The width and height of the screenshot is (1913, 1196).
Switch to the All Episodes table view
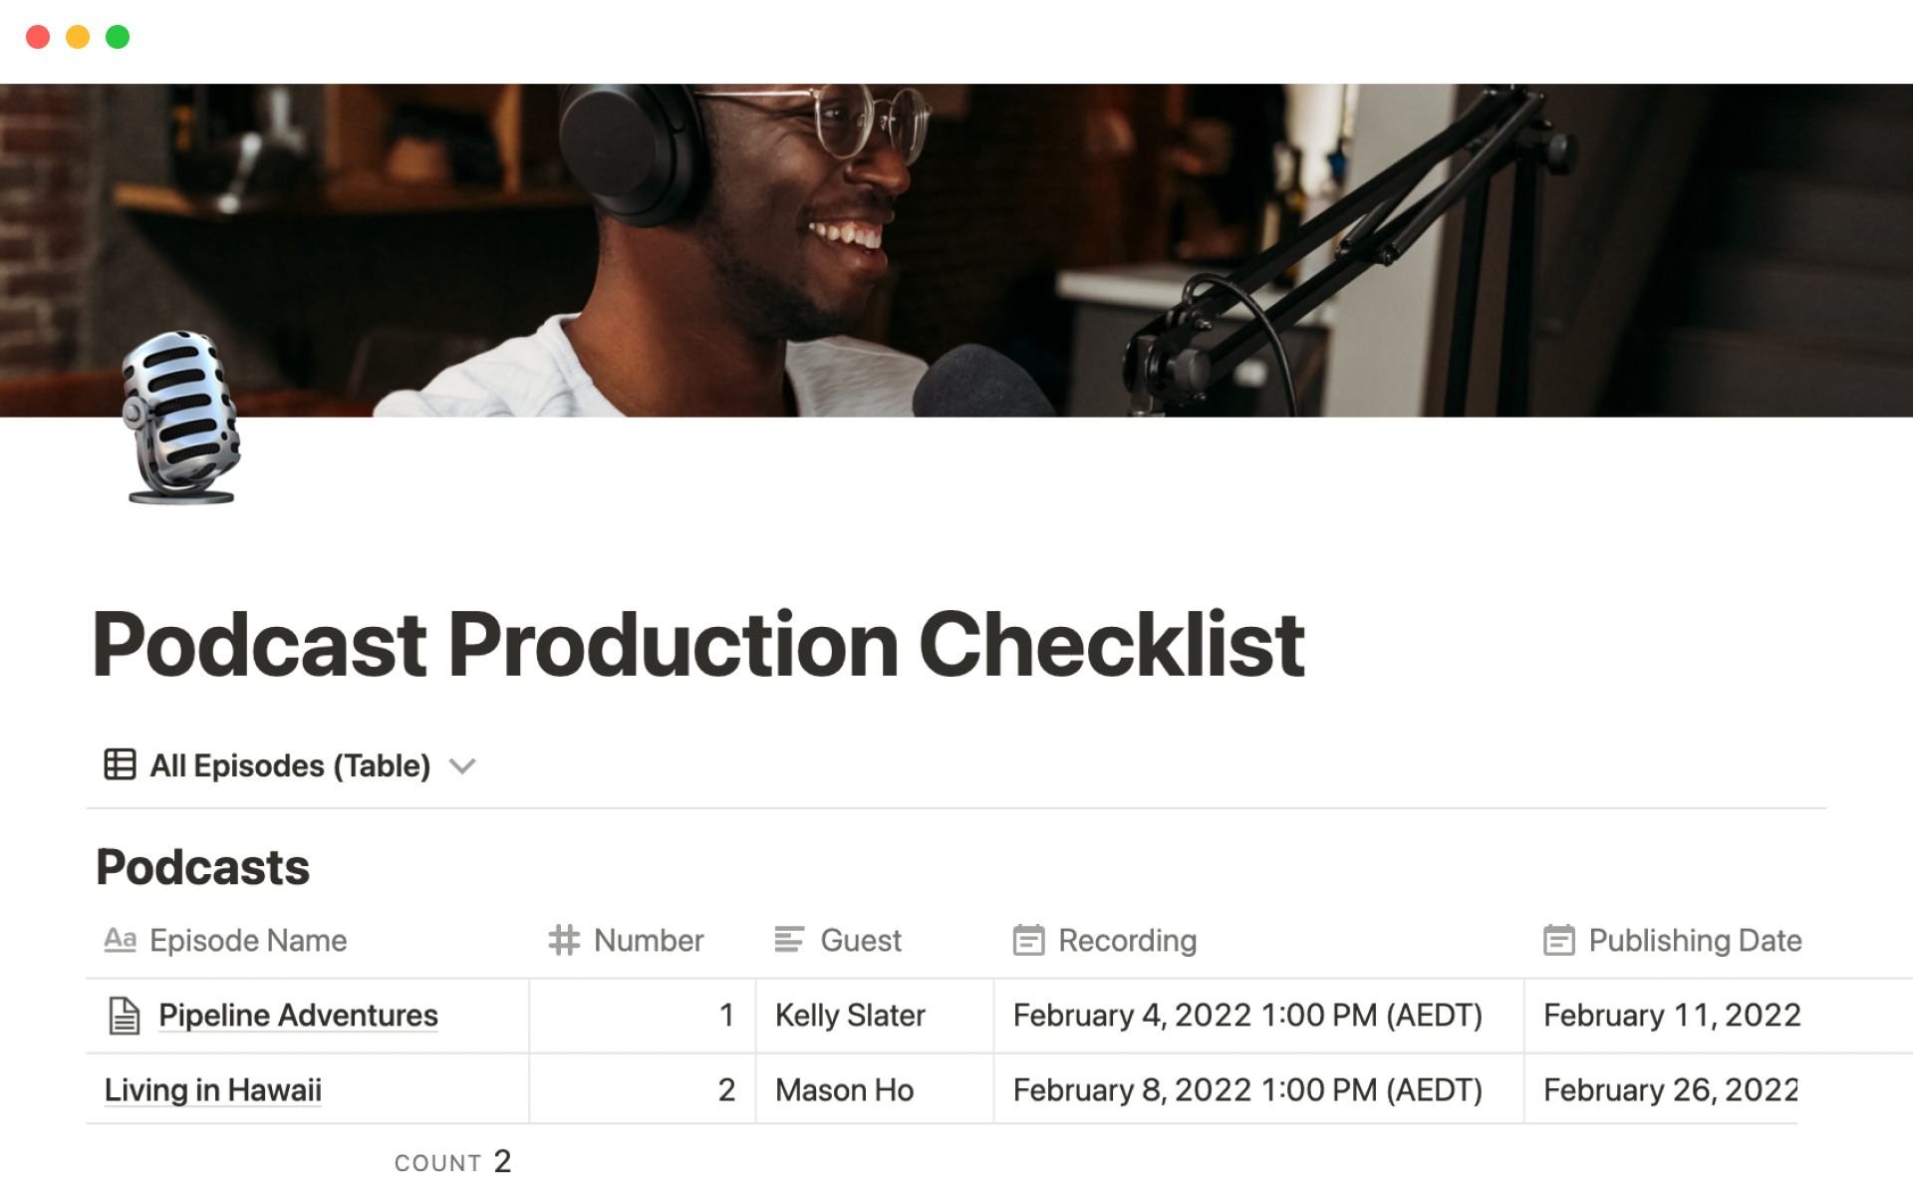(288, 765)
